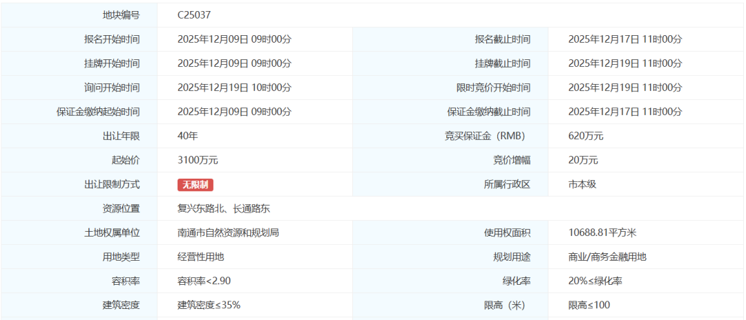
Task: Select the 限高≤100 height limit value
Action: coord(589,305)
